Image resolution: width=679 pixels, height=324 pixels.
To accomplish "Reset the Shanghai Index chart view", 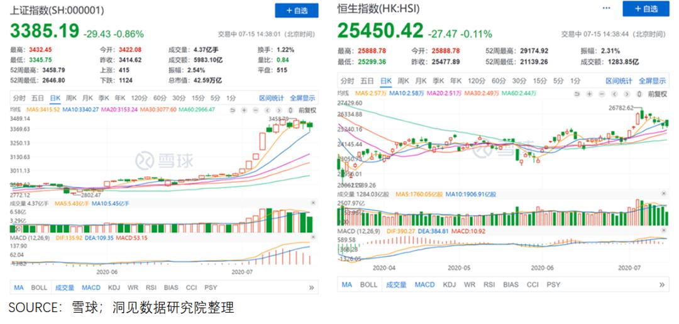I will [x=233, y=111].
